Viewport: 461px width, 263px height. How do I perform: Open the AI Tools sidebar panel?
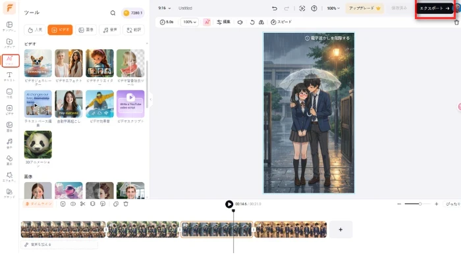[10, 60]
